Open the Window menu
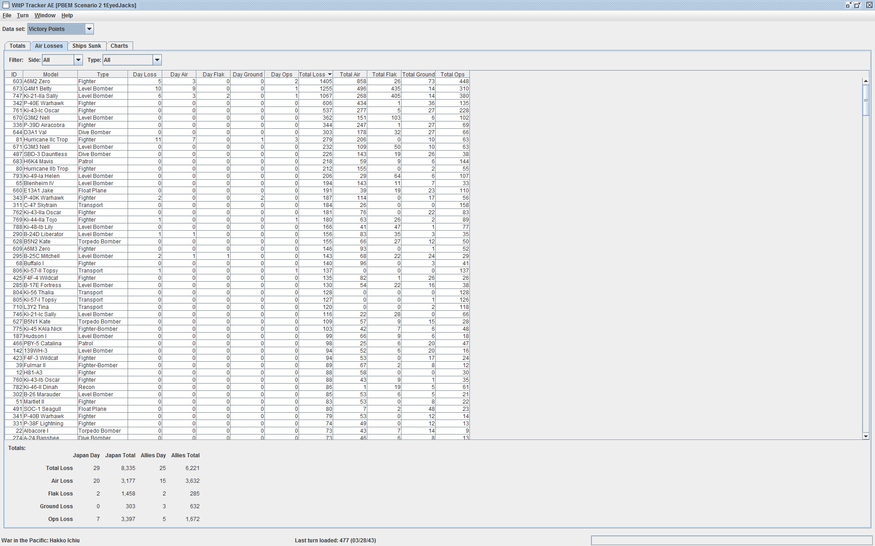Screen dimensions: 875x546 click(x=45, y=15)
